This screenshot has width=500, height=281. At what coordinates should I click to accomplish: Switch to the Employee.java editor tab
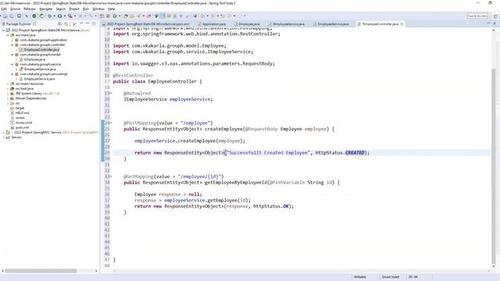coord(247,24)
